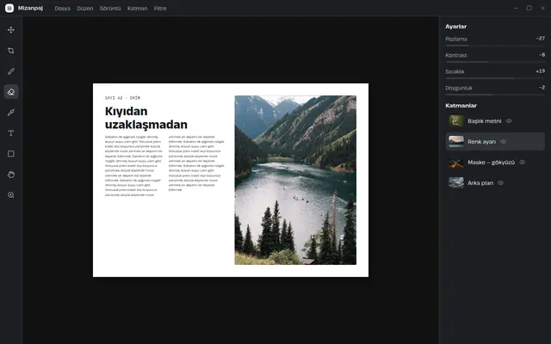Image resolution: width=551 pixels, height=344 pixels.
Task: Minimize the Mizanpaj window
Action: pyautogui.click(x=516, y=8)
